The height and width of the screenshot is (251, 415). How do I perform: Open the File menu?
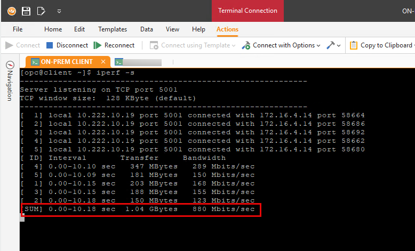click(18, 29)
